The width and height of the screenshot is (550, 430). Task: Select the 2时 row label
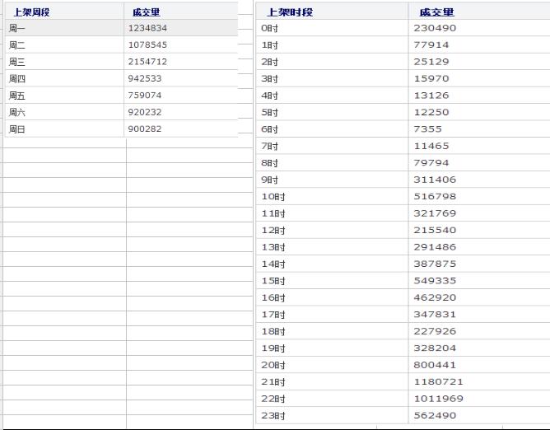click(x=269, y=62)
